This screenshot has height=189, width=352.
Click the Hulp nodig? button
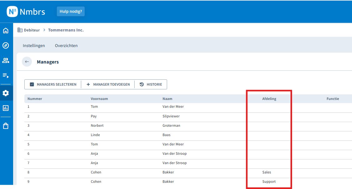71,12
